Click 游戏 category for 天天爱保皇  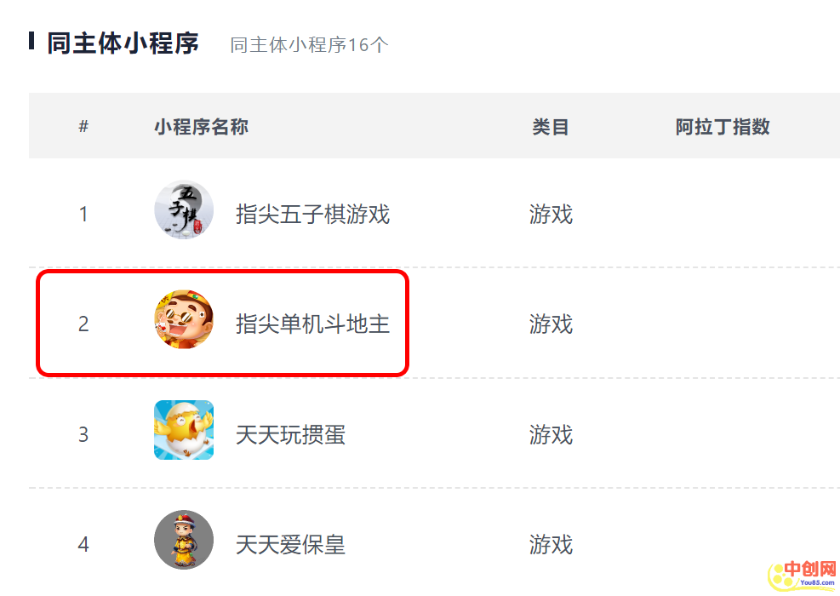click(x=551, y=545)
